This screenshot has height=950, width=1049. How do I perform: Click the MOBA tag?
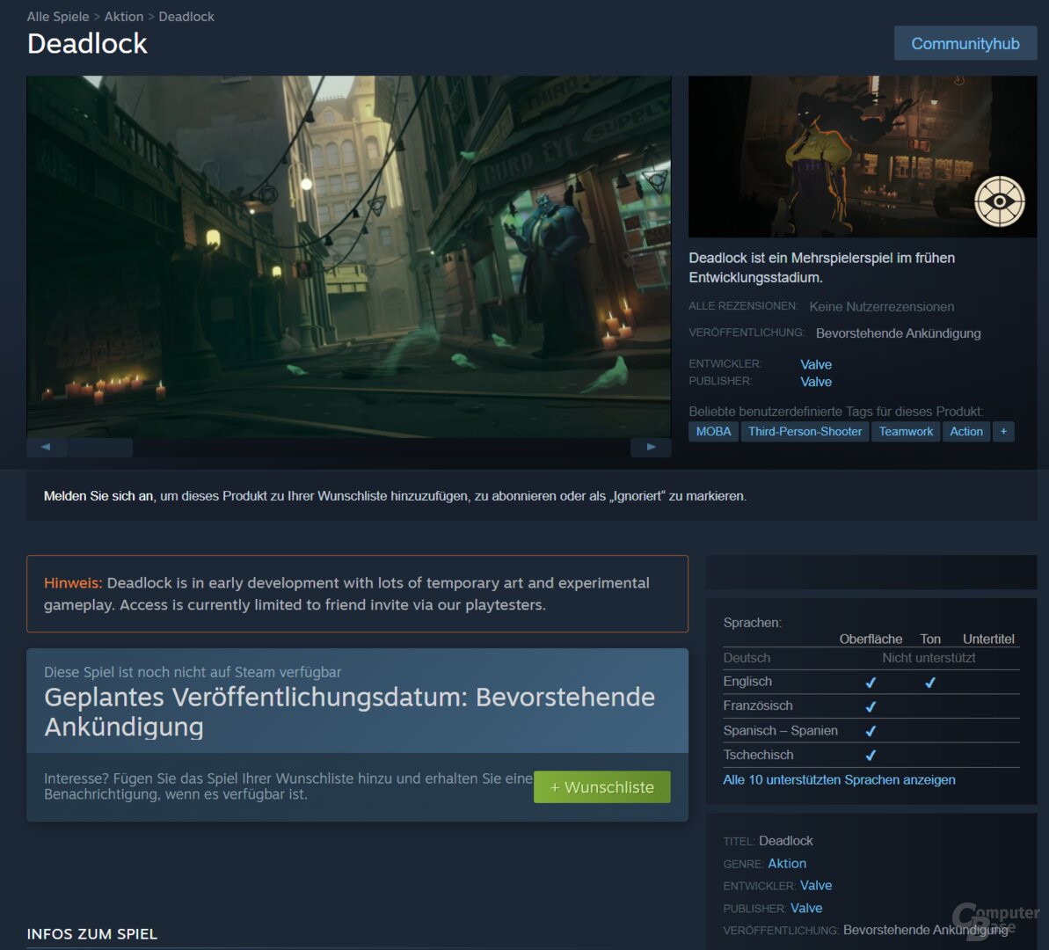tap(713, 432)
